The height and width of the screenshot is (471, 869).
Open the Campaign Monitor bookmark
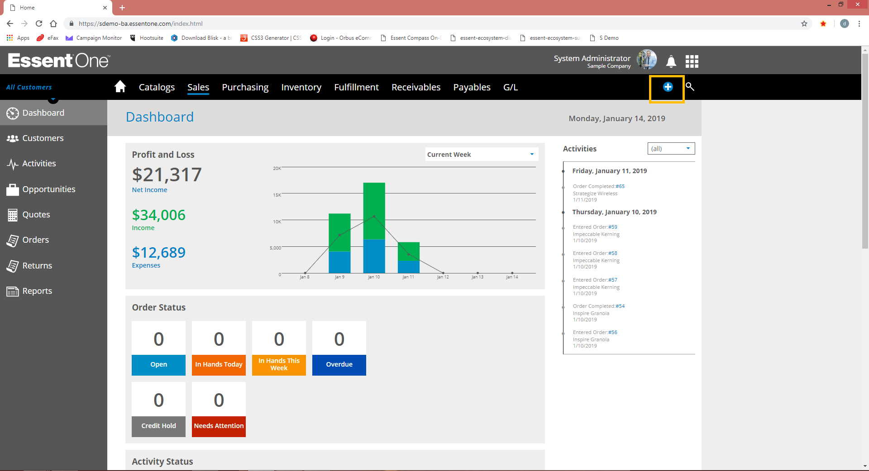pyautogui.click(x=94, y=38)
